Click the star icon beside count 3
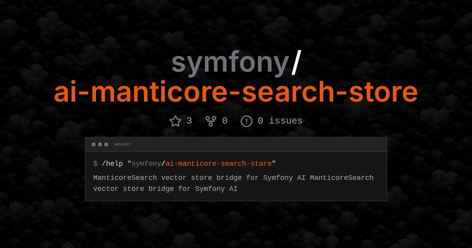Screen dimensions: 472x248 (x=175, y=121)
